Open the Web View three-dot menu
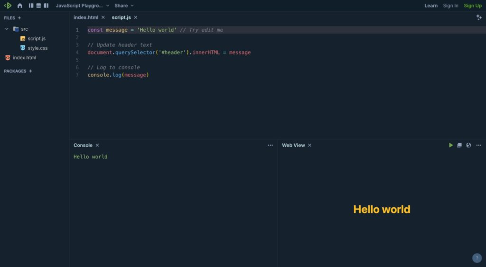486x267 pixels. tap(479, 145)
